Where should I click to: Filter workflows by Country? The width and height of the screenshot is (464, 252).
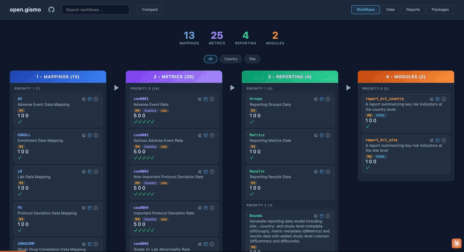pyautogui.click(x=231, y=59)
